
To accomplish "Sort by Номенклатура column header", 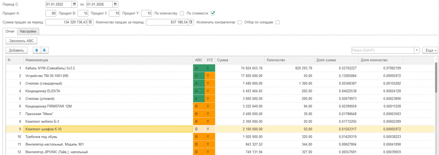I will [108, 60].
